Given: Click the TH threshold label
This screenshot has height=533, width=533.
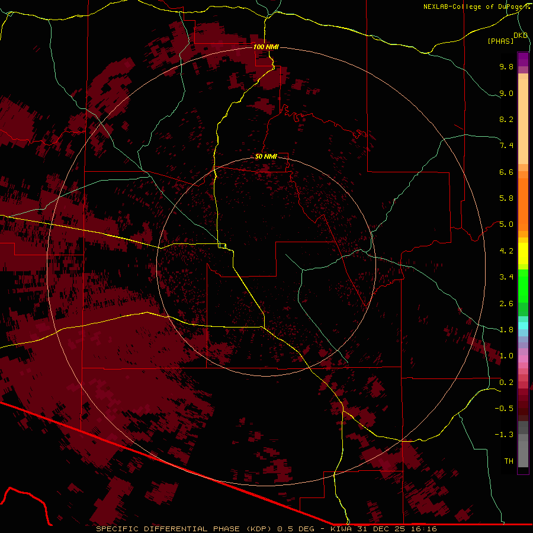Looking at the screenshot, I should click(x=509, y=461).
